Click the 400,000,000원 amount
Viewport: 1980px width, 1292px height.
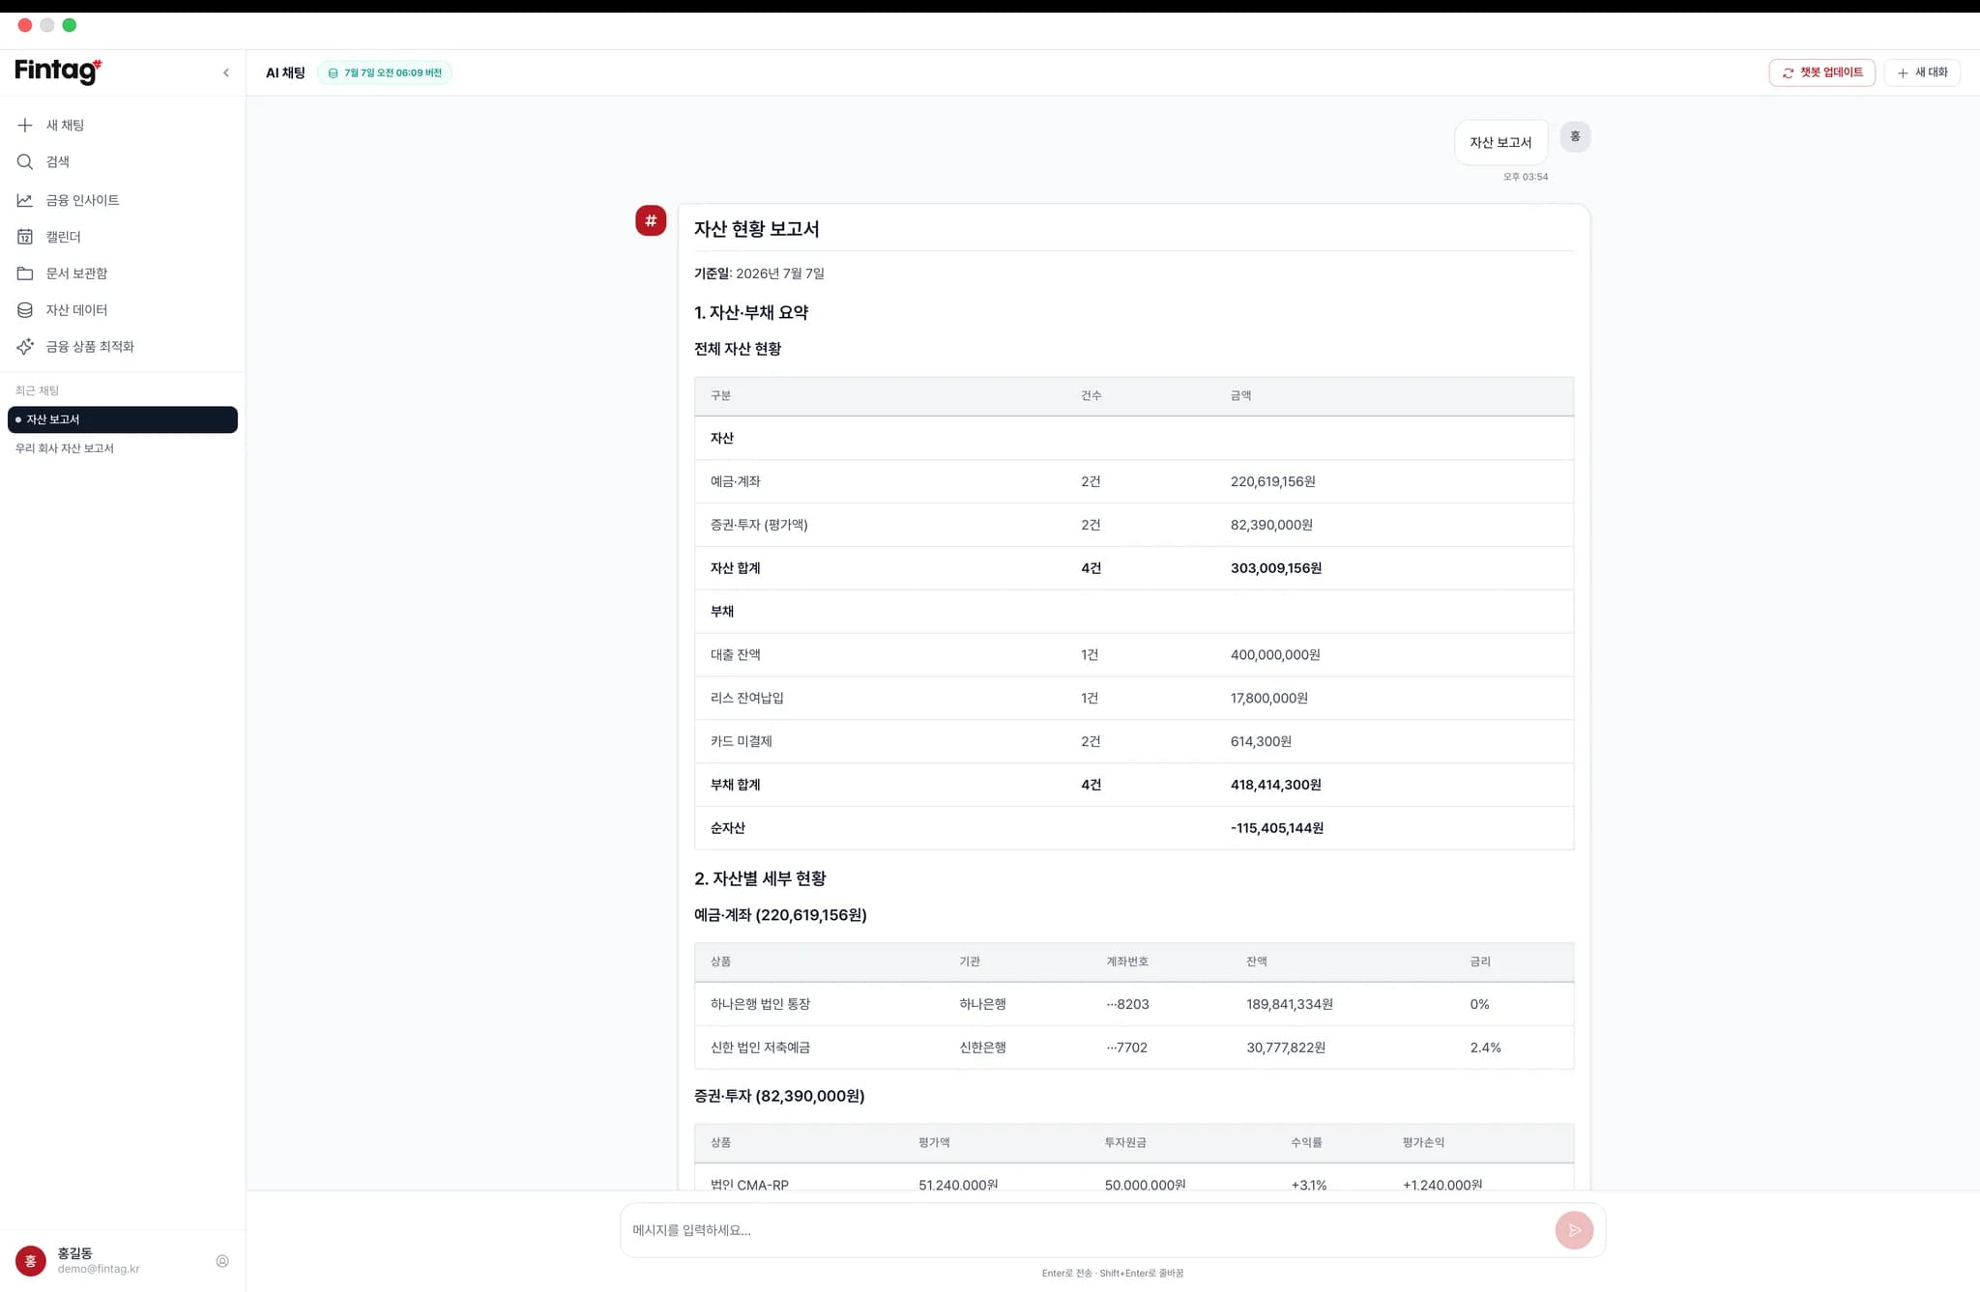[1275, 654]
